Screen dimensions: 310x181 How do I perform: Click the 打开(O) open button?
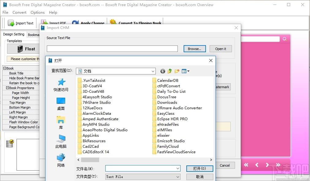pyautogui.click(x=200, y=168)
